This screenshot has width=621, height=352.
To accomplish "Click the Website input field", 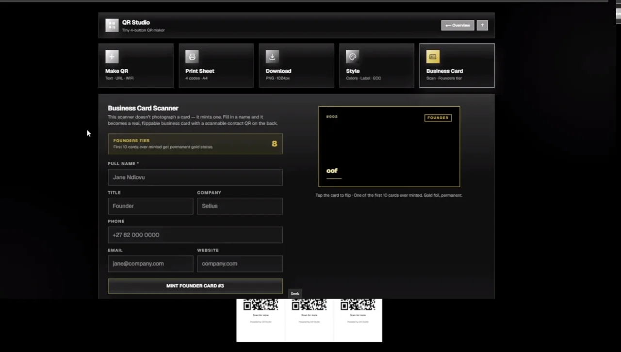I will pos(240,264).
